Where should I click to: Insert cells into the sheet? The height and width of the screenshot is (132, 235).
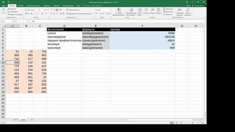146,12
